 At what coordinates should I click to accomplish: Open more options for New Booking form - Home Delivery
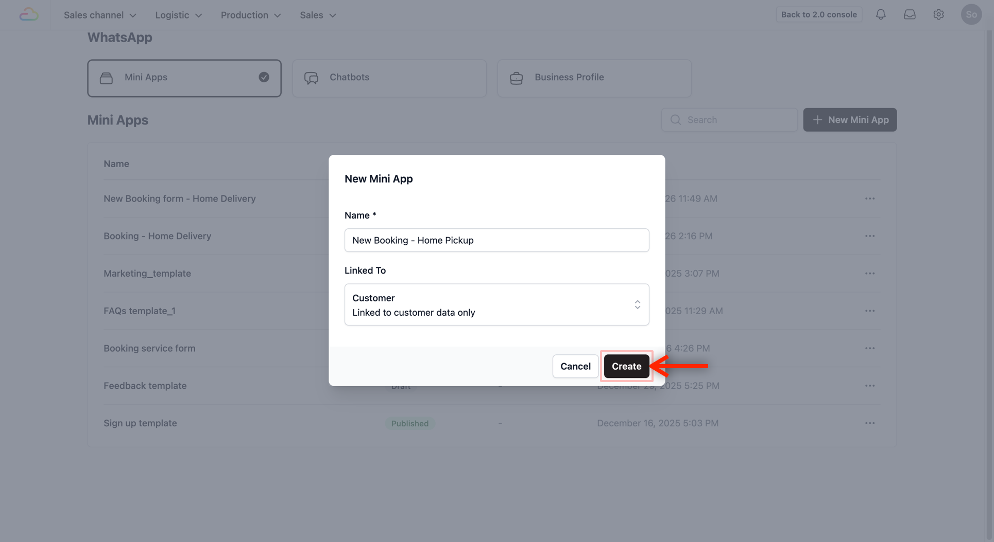point(870,198)
